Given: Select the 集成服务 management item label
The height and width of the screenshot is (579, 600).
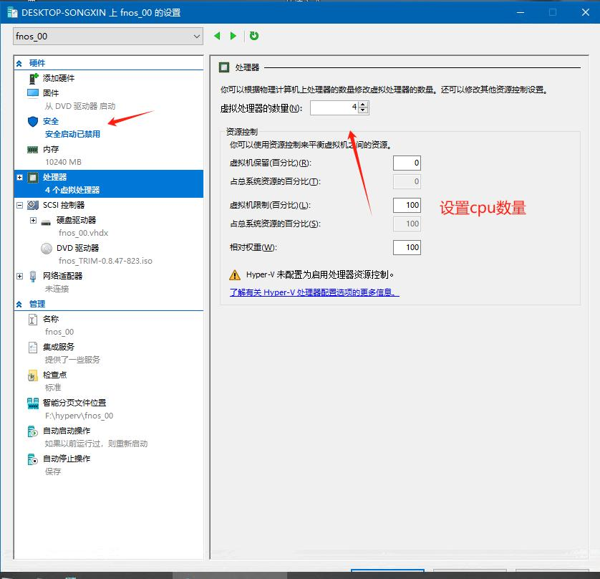Looking at the screenshot, I should point(59,347).
